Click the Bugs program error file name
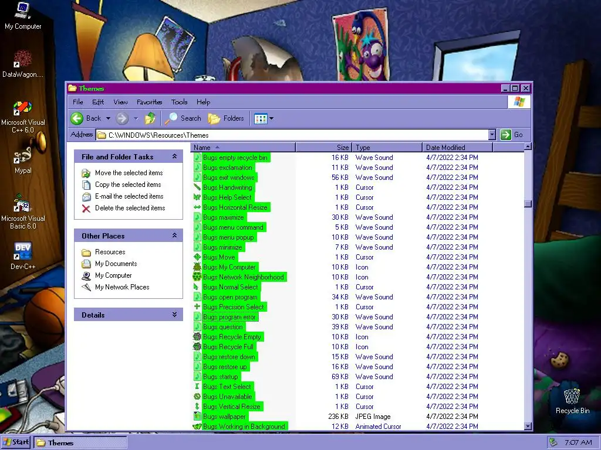601x450 pixels. pyautogui.click(x=229, y=317)
